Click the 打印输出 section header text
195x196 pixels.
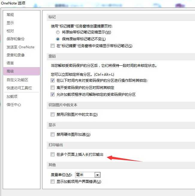click(x=56, y=145)
